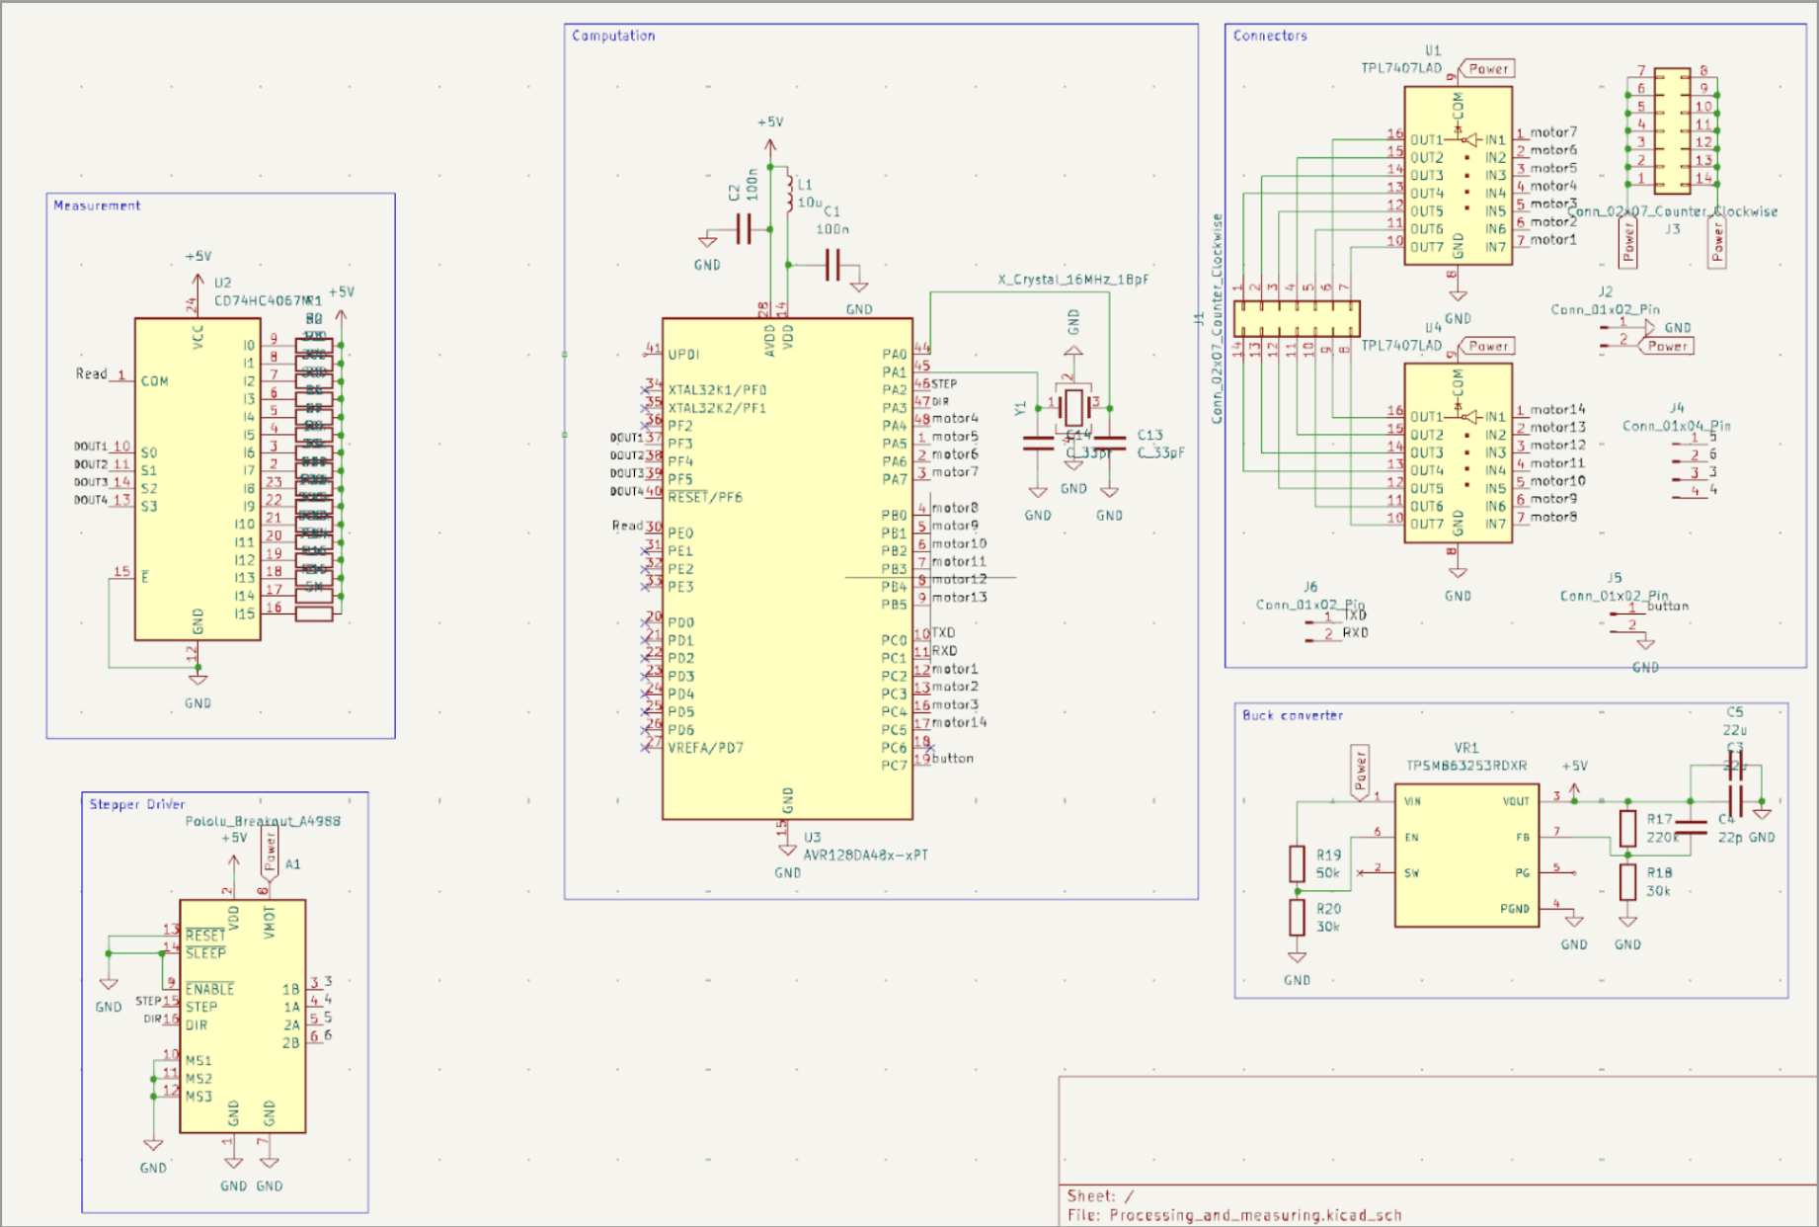Click the motor7 net label on U1

1552,133
